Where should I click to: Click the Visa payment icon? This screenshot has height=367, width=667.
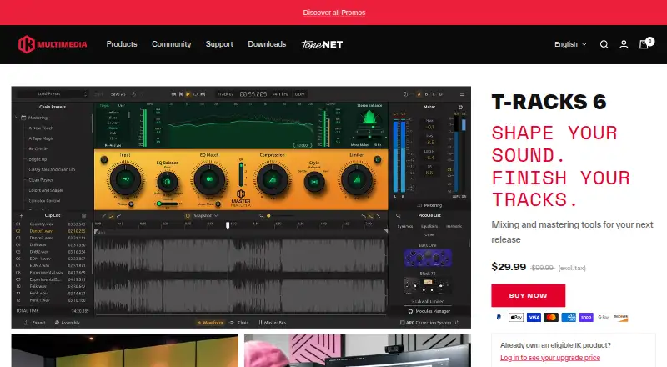(x=534, y=317)
